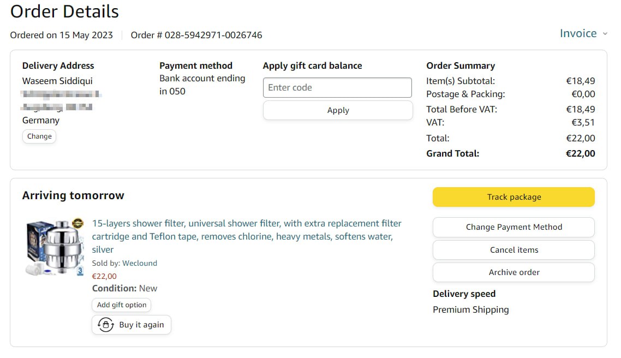
Task: Click the order number text
Action: coord(196,35)
